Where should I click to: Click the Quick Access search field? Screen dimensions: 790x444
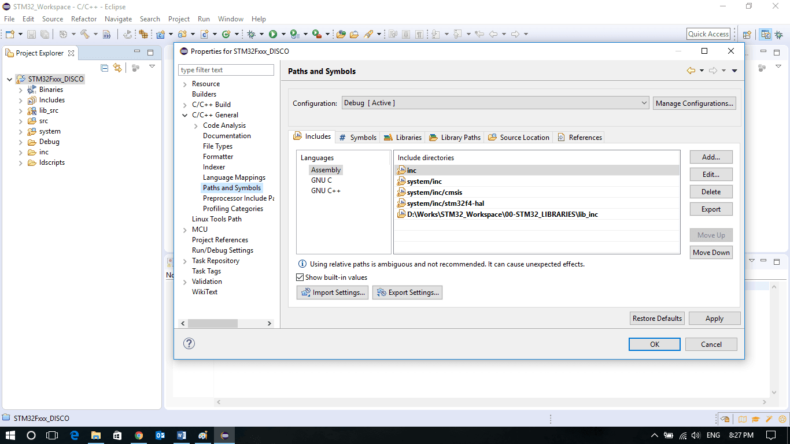coord(708,34)
